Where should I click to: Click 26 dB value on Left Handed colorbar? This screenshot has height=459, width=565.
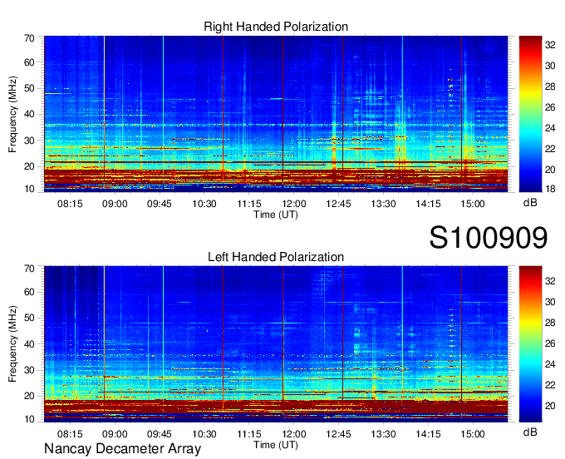pos(550,343)
